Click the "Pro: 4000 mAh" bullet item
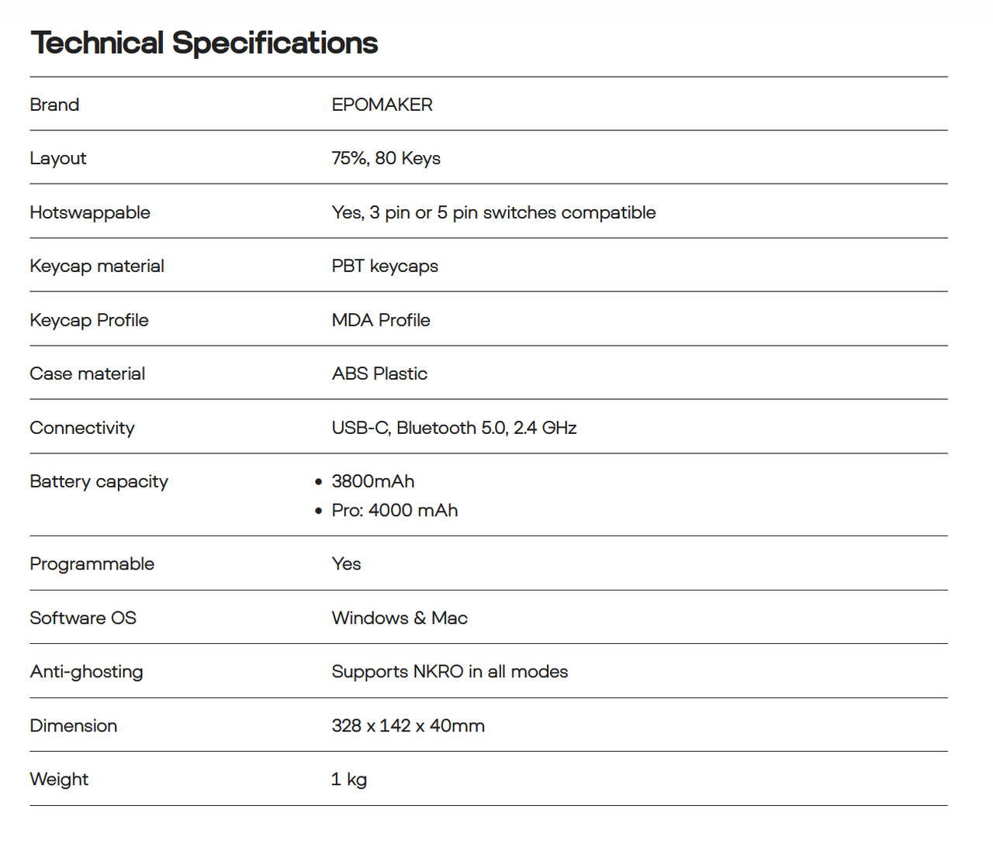The width and height of the screenshot is (993, 854). (x=395, y=511)
